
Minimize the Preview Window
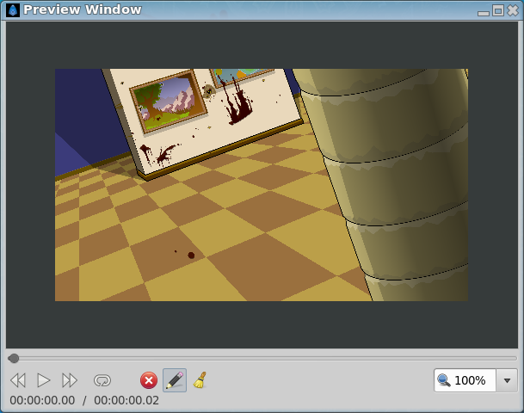[484, 13]
